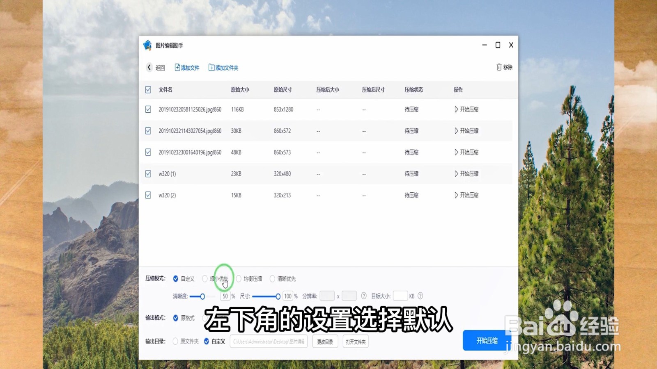657x369 pixels.
Task: Uncheck the checkbox for w320 (2)
Action: pos(148,195)
